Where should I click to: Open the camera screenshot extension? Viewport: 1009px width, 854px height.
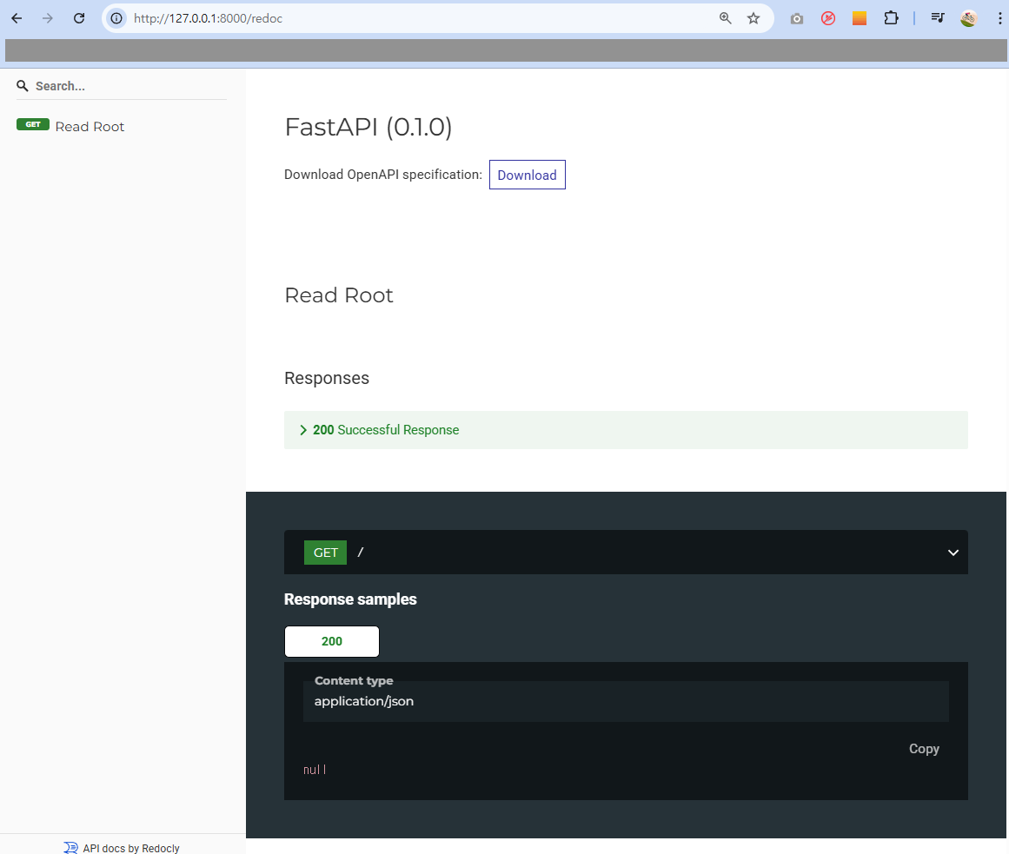click(797, 18)
